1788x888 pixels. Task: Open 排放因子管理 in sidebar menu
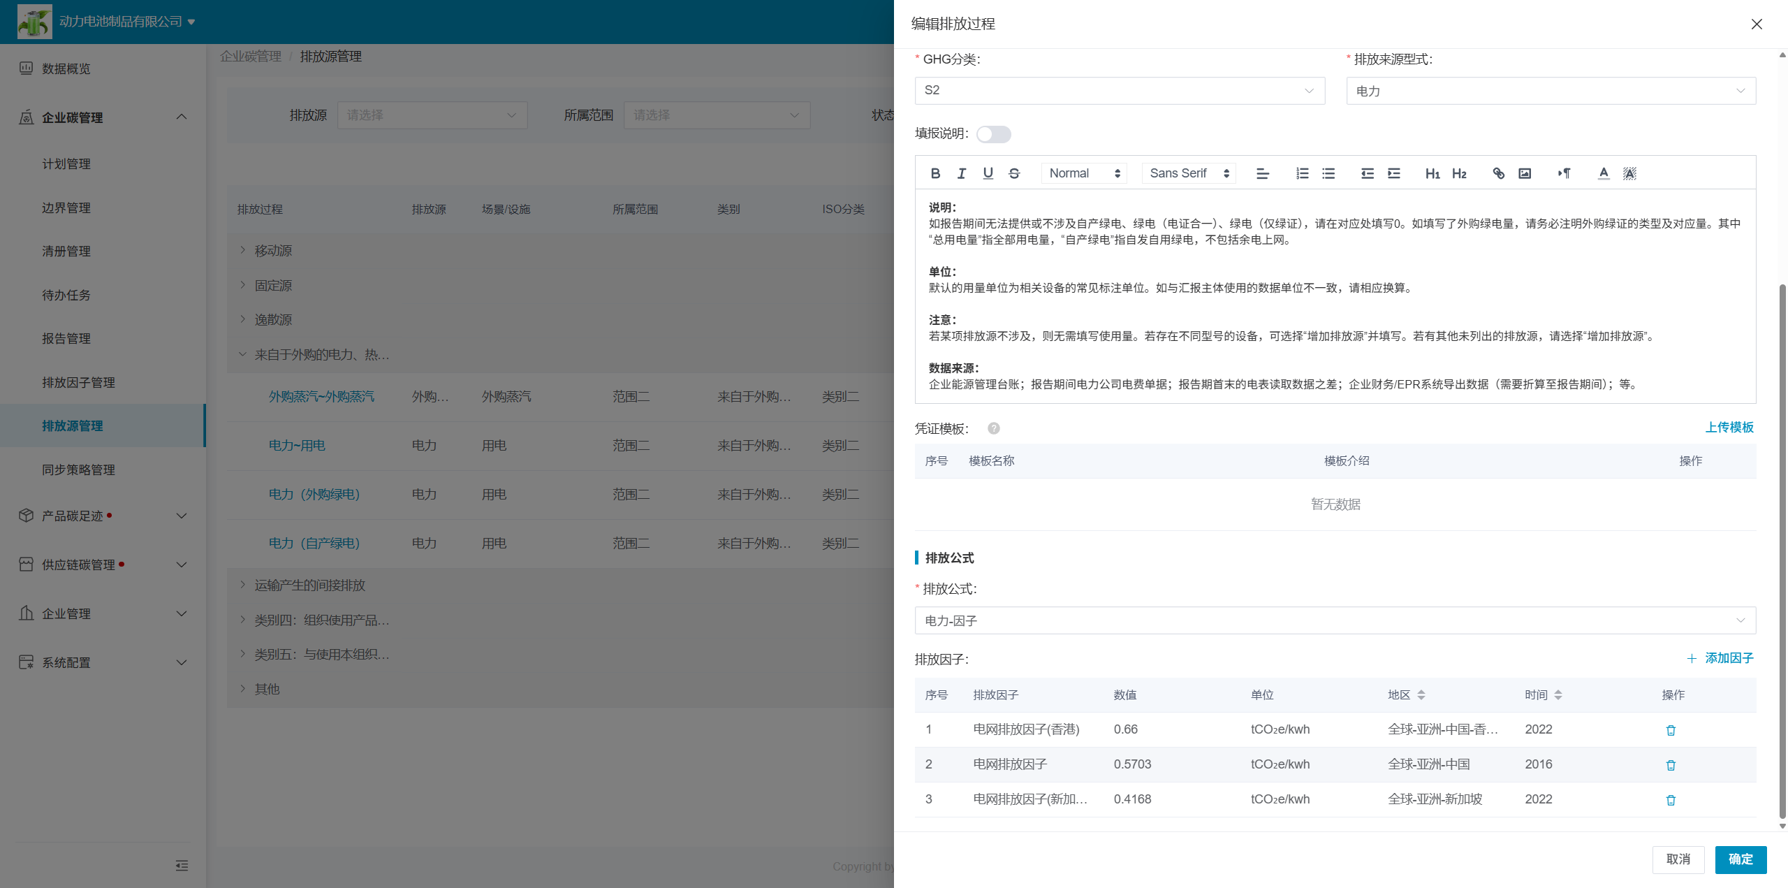(78, 382)
